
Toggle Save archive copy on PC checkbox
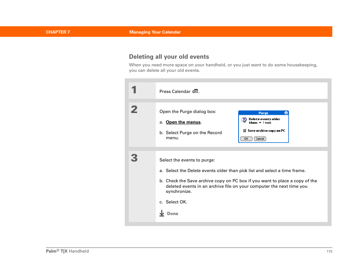244,130
